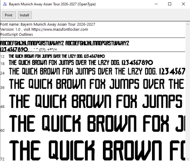190x161 pixels.
Task: Click the size 24 label
Action: click(2, 73)
